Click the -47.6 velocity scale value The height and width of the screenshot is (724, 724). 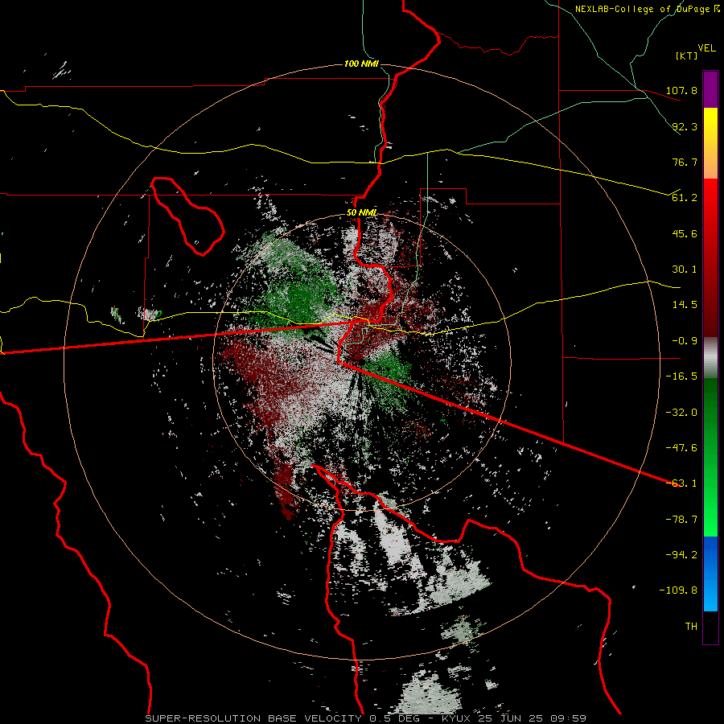[681, 448]
